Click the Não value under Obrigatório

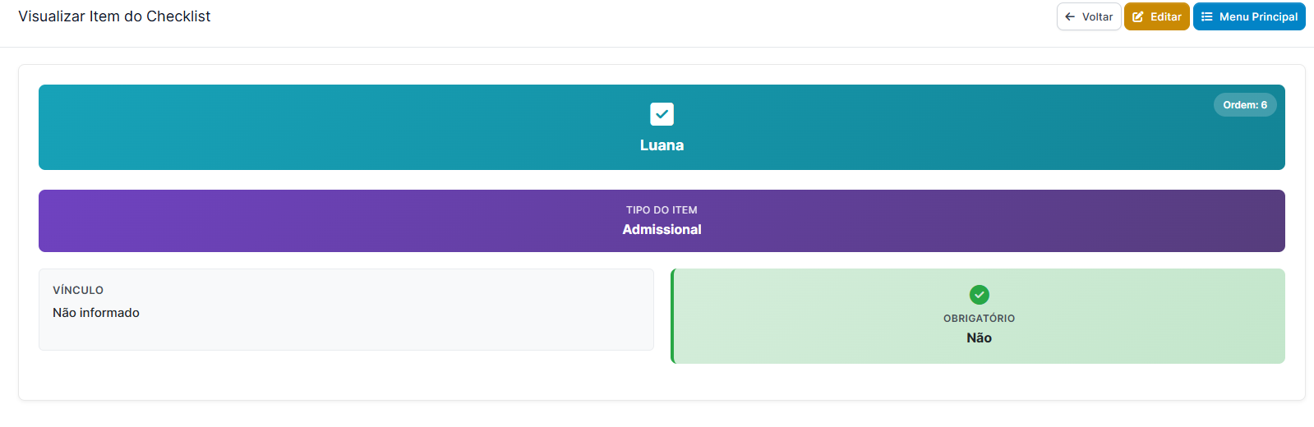pos(979,338)
